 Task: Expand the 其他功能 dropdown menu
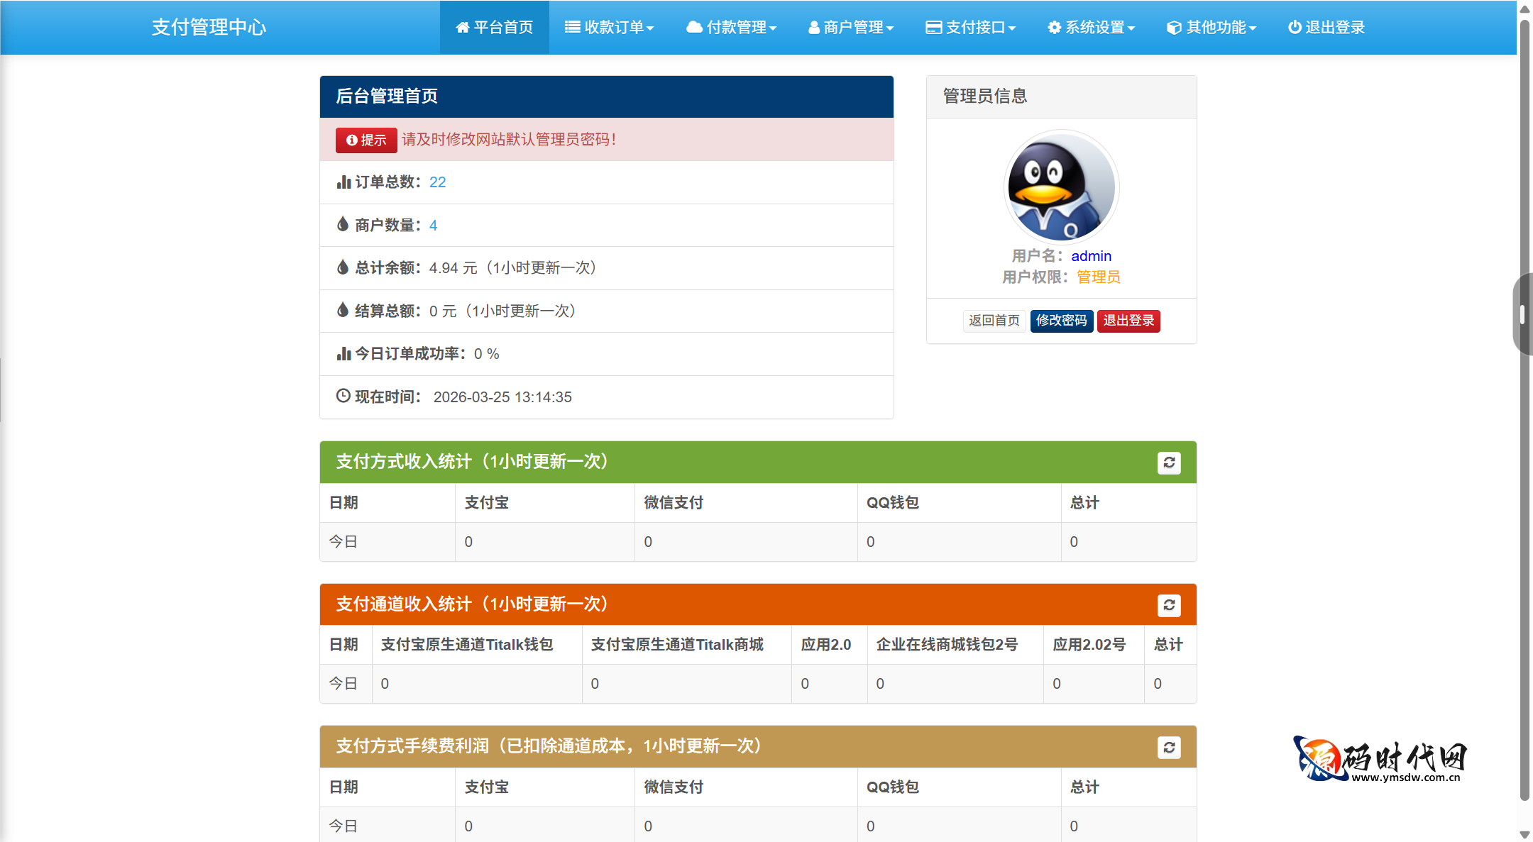[1211, 27]
